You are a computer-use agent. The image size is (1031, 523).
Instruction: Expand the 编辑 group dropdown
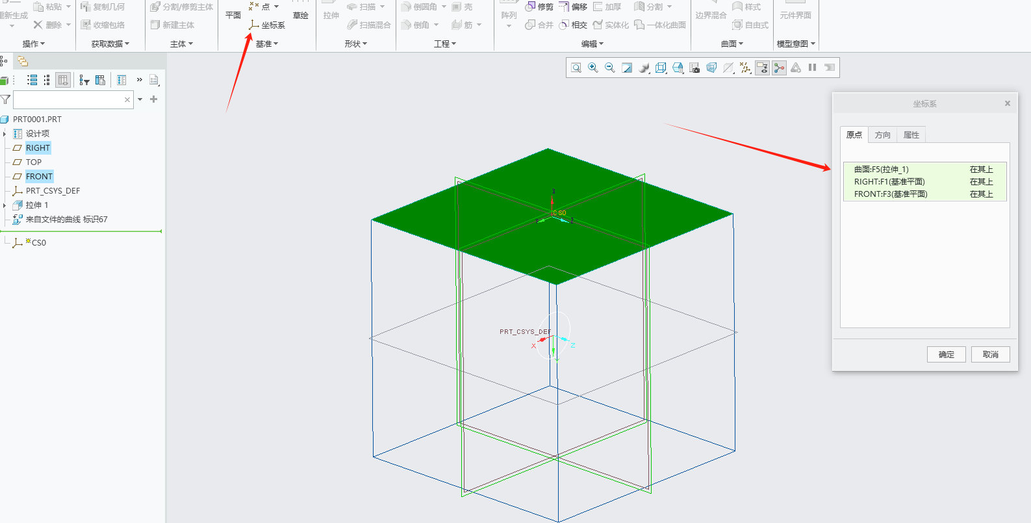click(592, 44)
